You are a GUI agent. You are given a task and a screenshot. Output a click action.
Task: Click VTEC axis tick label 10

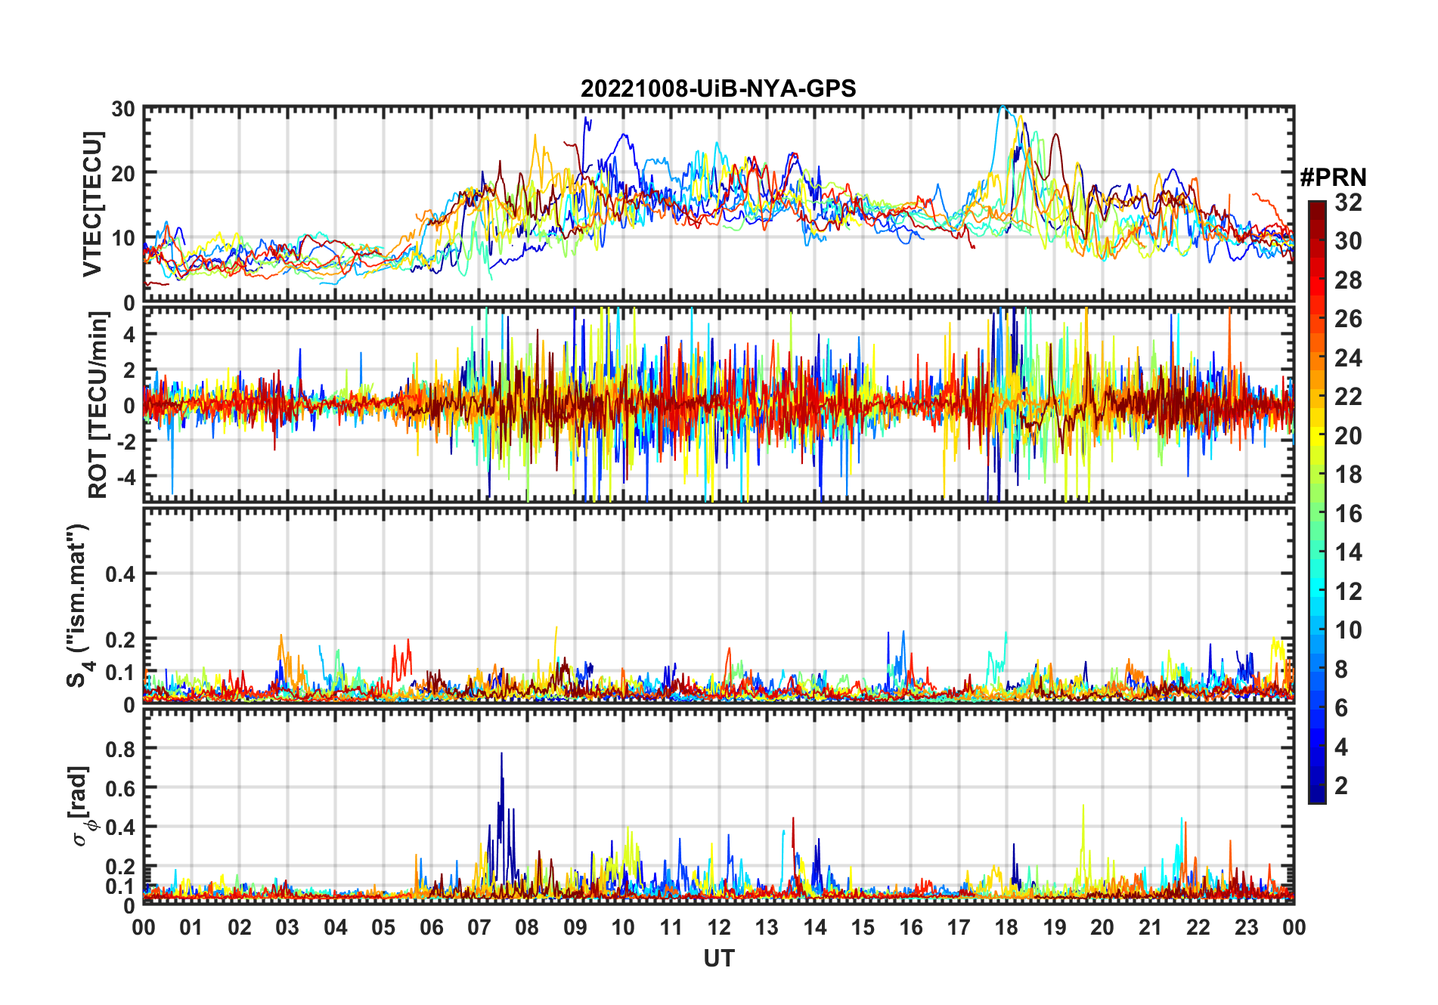[123, 238]
